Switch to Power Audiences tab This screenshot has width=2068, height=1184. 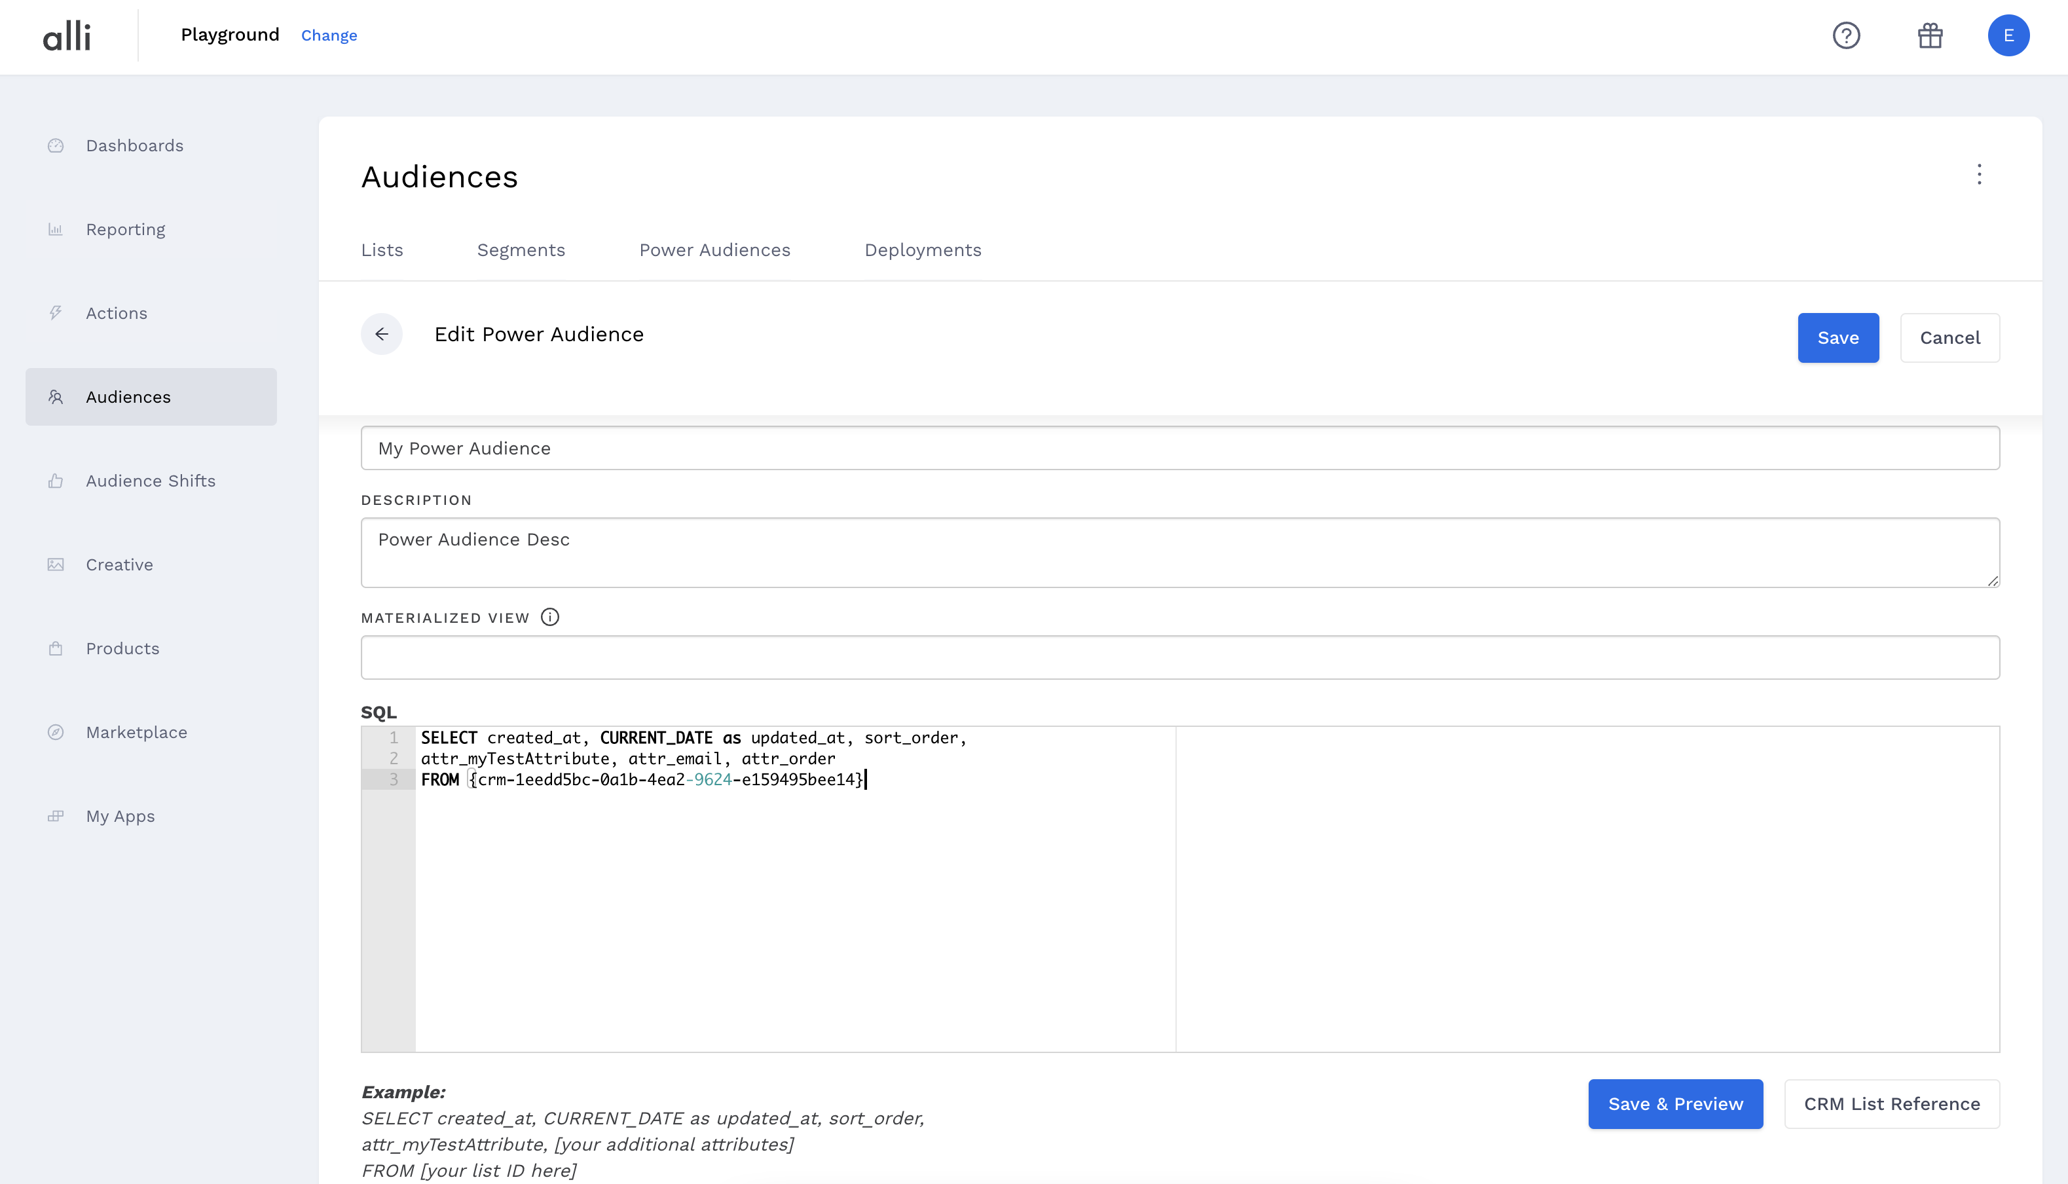pyautogui.click(x=714, y=250)
